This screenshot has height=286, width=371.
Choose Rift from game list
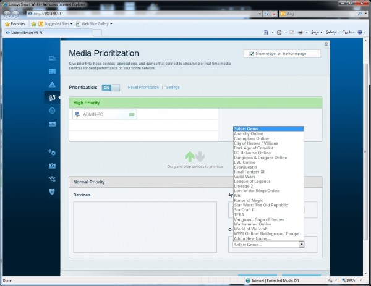268,195
